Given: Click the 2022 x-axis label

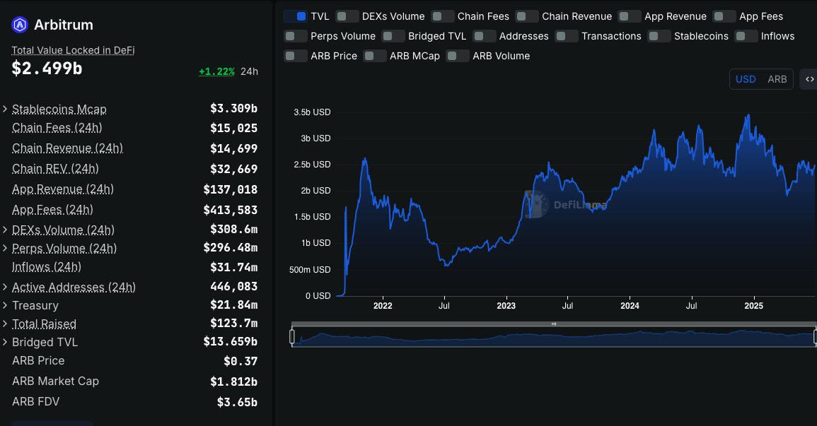Looking at the screenshot, I should pyautogui.click(x=383, y=306).
